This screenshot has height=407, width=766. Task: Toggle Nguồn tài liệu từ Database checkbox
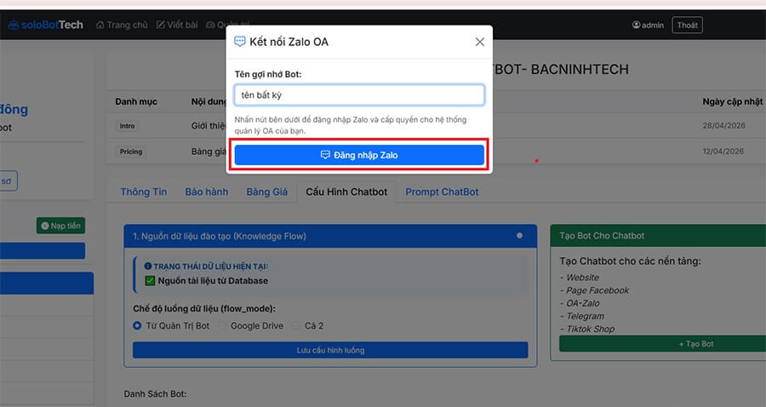[x=150, y=280]
